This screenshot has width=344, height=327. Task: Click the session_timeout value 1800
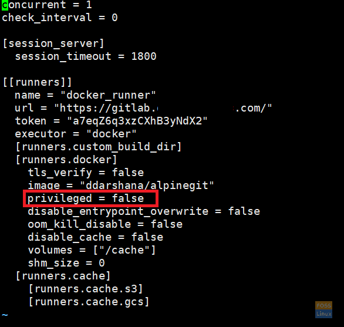point(144,56)
